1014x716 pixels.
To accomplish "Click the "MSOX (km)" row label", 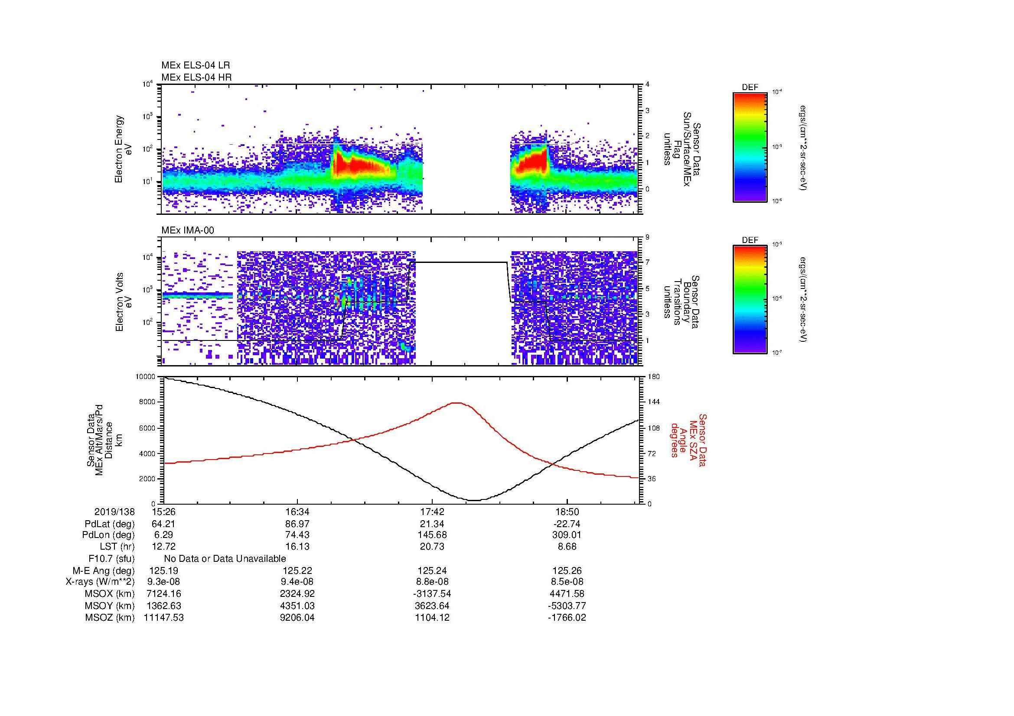I will 110,594.
